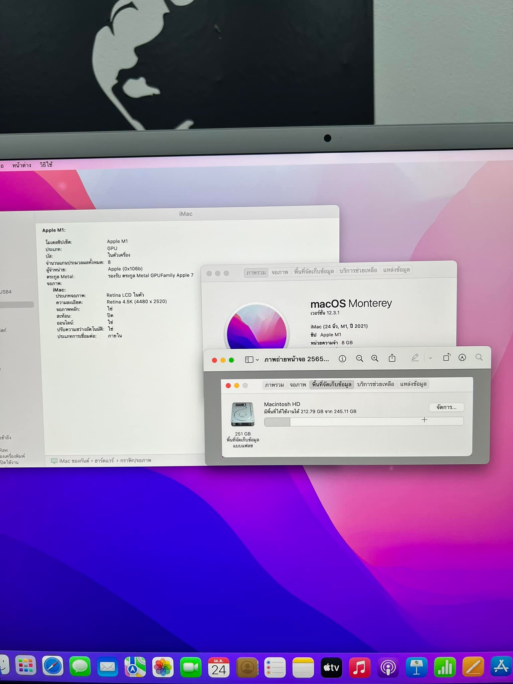Toggle the Preview sidebar view button
This screenshot has width=513, height=684.
point(249,360)
